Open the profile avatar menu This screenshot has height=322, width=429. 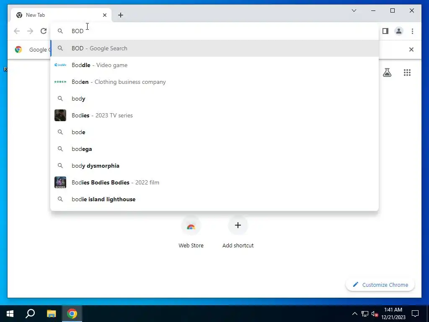click(399, 31)
